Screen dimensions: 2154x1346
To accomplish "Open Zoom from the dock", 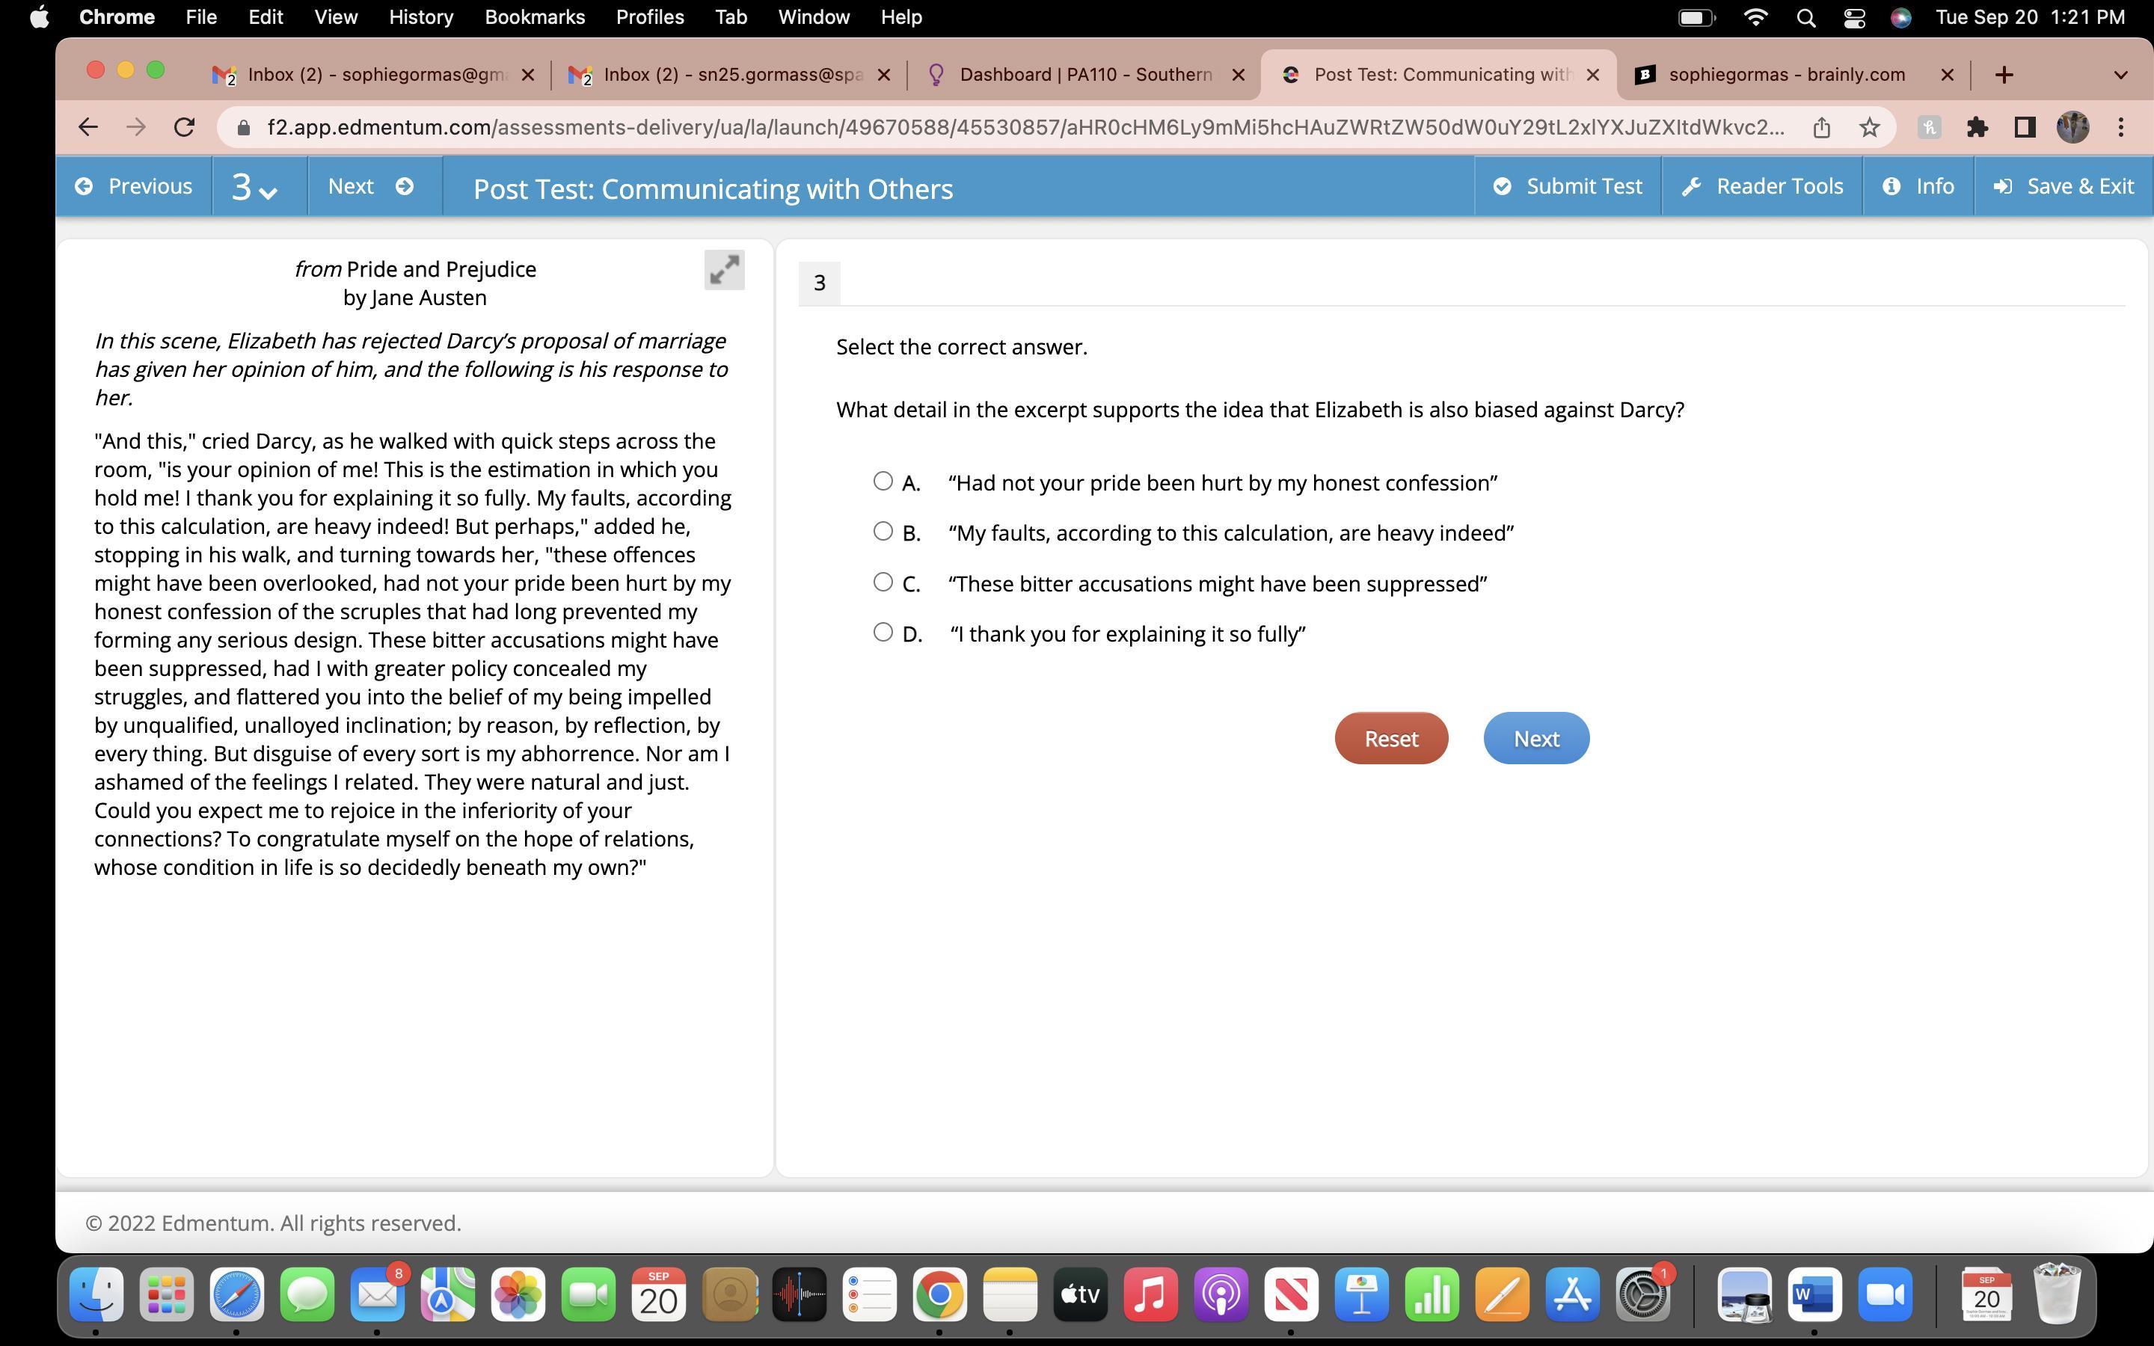I will tap(1884, 1294).
